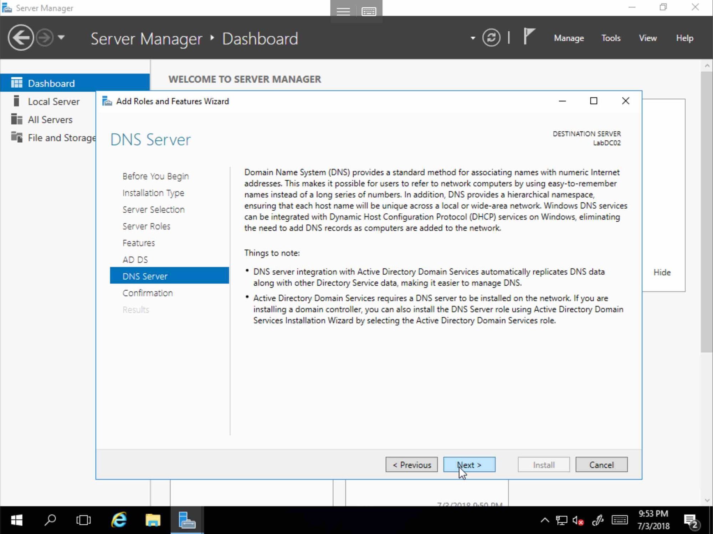Click the Dashboard grid icon in sidebar
This screenshot has width=713, height=534.
[x=16, y=83]
